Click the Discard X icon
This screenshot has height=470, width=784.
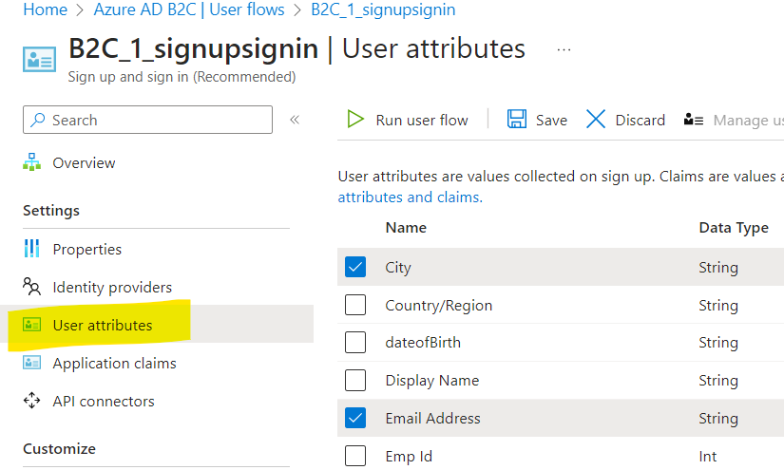click(596, 120)
